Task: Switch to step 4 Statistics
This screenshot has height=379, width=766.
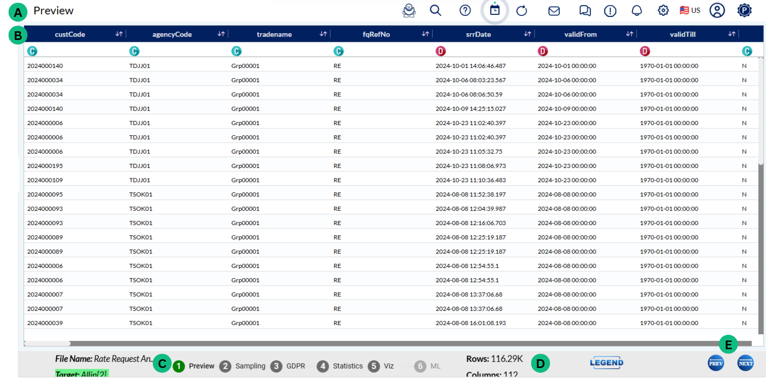Action: click(x=340, y=366)
